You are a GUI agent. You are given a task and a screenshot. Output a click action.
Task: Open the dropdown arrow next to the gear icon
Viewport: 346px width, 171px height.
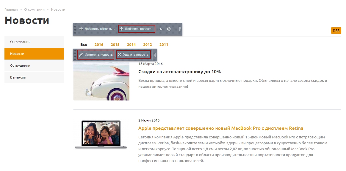tap(174, 29)
